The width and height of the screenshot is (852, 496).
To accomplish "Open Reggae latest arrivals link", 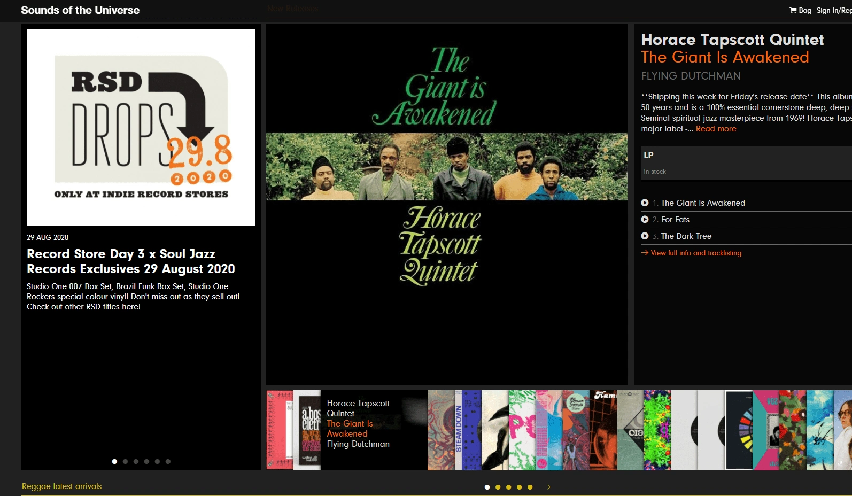I will tap(61, 486).
